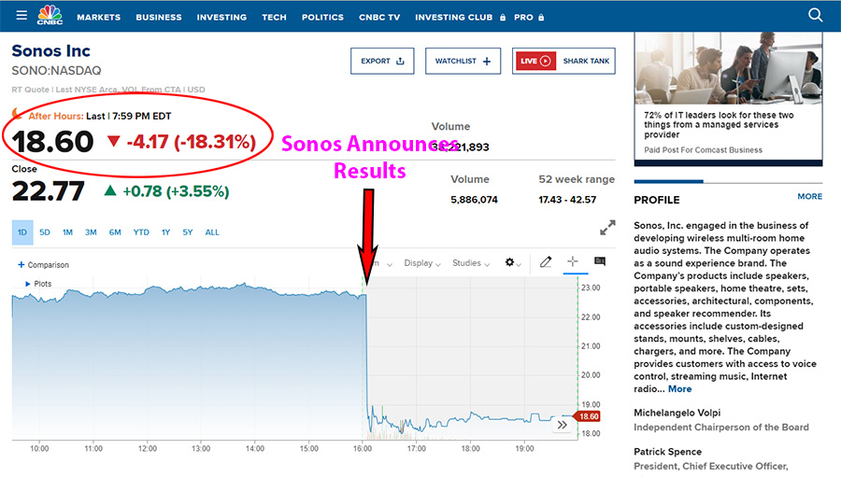Click the double-arrow scroll-to-latest button
Image resolution: width=841 pixels, height=477 pixels.
click(x=563, y=425)
